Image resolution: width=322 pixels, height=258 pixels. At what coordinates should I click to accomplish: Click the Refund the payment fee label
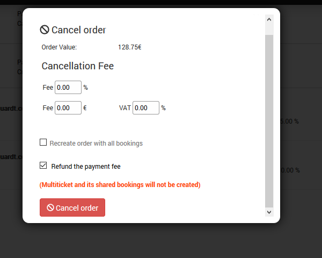pyautogui.click(x=86, y=166)
